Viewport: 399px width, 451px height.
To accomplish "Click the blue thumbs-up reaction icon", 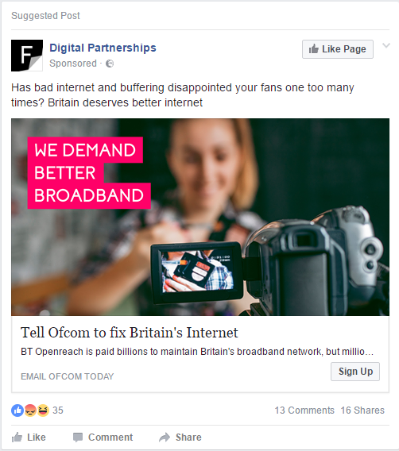I will tap(17, 411).
